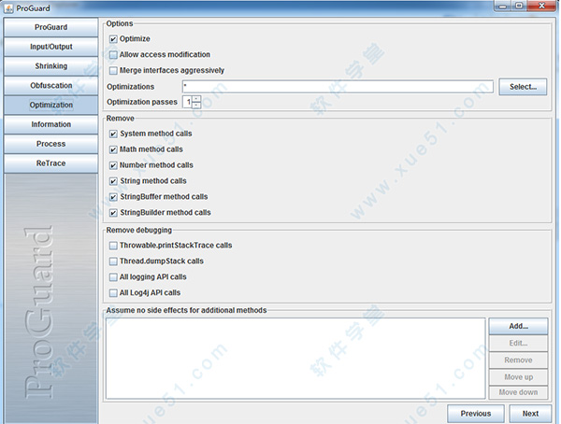561x424 pixels.
Task: Decrease Optimization passes with down arrow
Action: (x=196, y=106)
